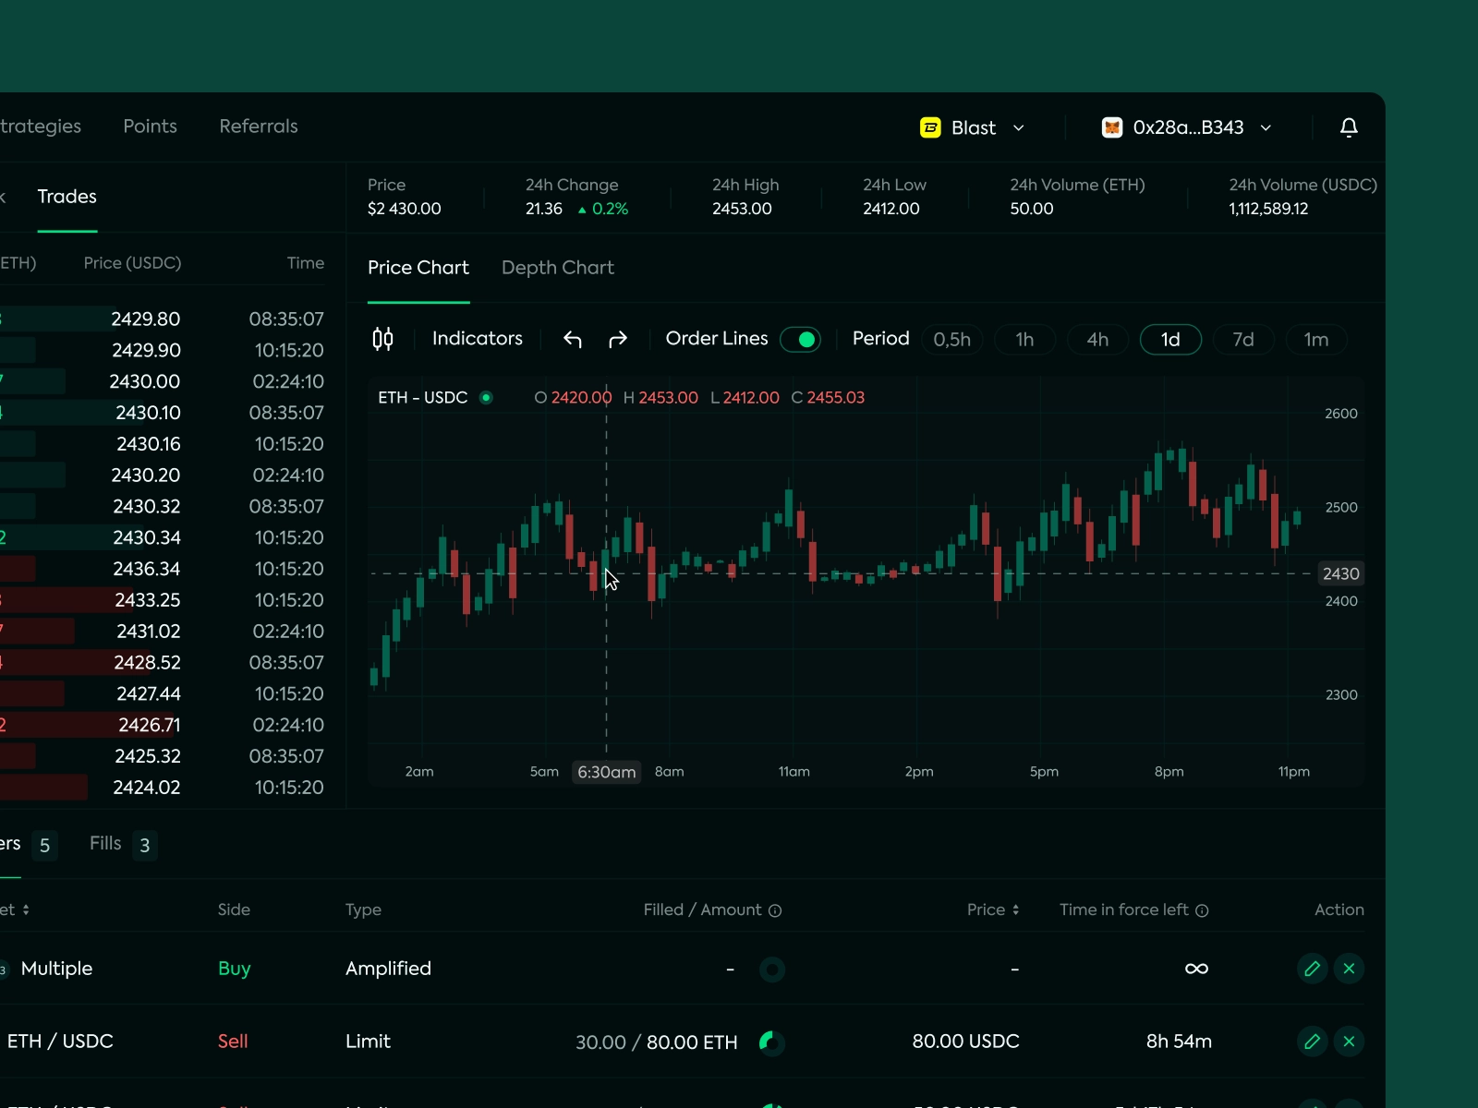The height and width of the screenshot is (1108, 1478).
Task: Click the 24h Low value 2412.00
Action: coord(891,210)
